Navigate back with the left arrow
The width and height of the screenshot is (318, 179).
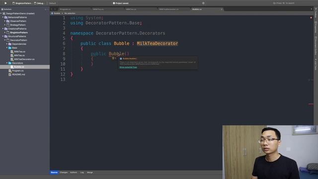pyautogui.click(x=52, y=9)
